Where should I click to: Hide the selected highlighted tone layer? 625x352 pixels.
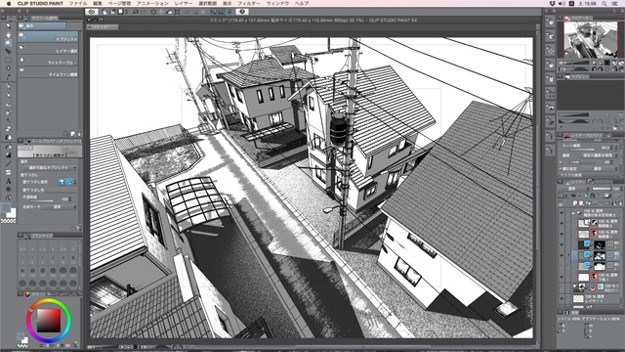pyautogui.click(x=562, y=255)
